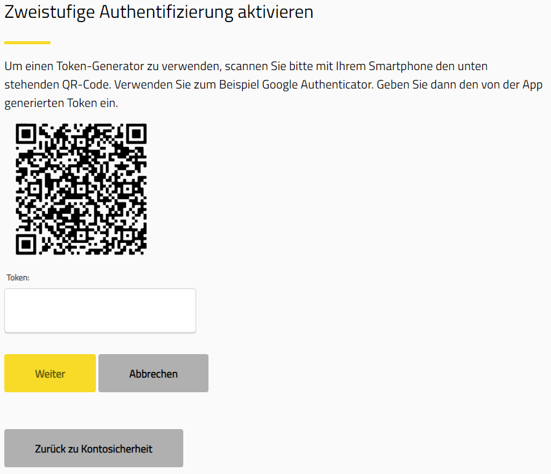Click into the Token input field
Image resolution: width=551 pixels, height=474 pixels.
pyautogui.click(x=100, y=310)
